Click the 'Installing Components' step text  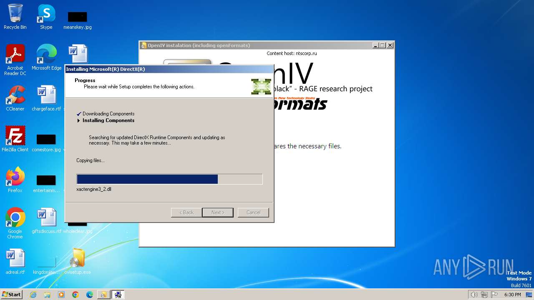tap(108, 120)
